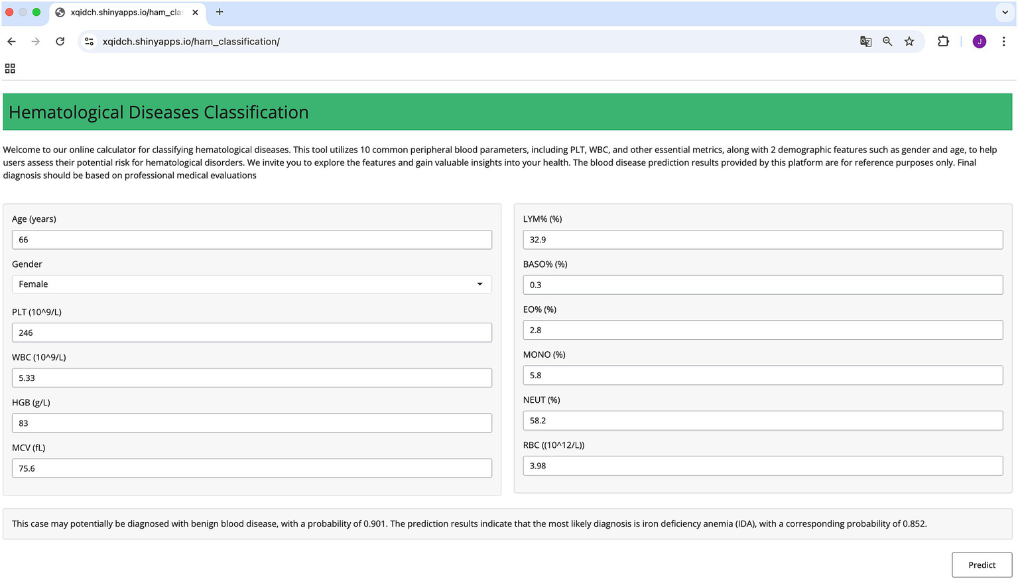This screenshot has width=1018, height=579.
Task: Click the gray macOS minimize dot
Action: click(23, 11)
